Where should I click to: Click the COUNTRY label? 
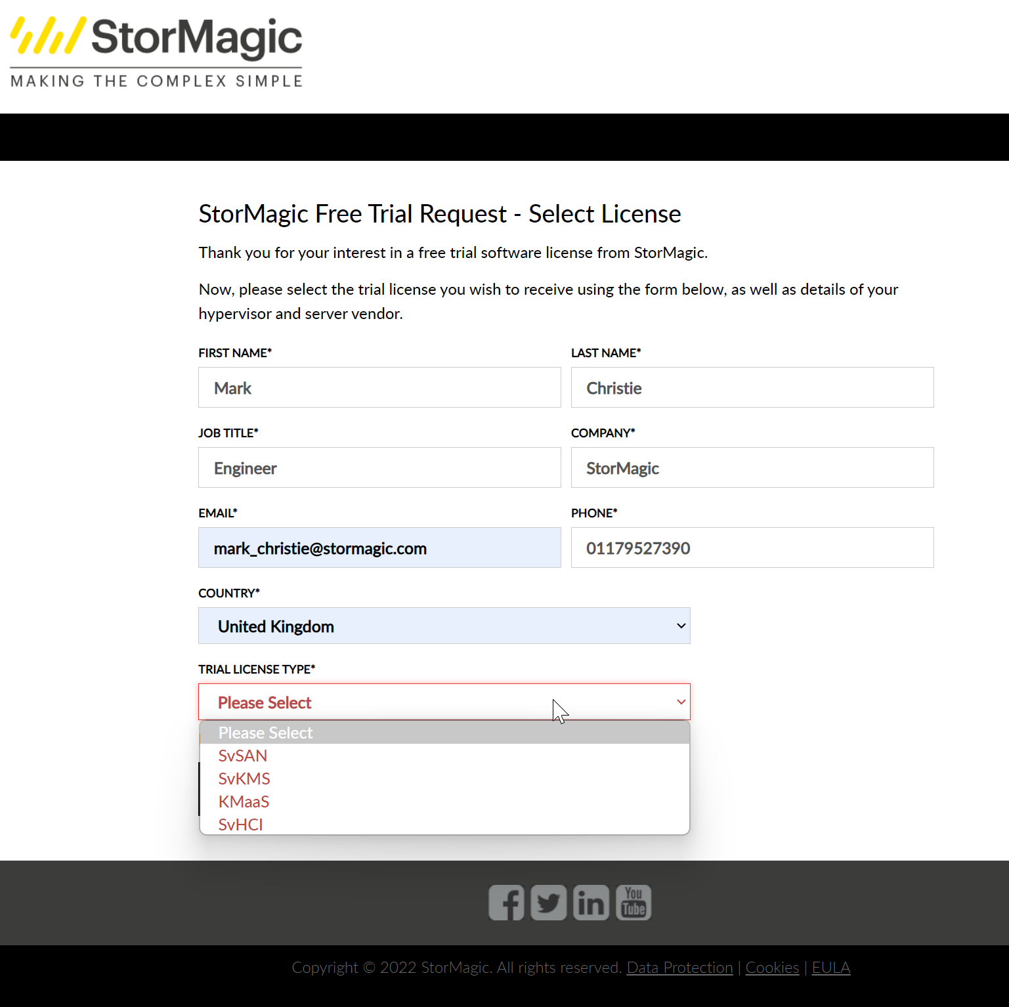(x=229, y=593)
